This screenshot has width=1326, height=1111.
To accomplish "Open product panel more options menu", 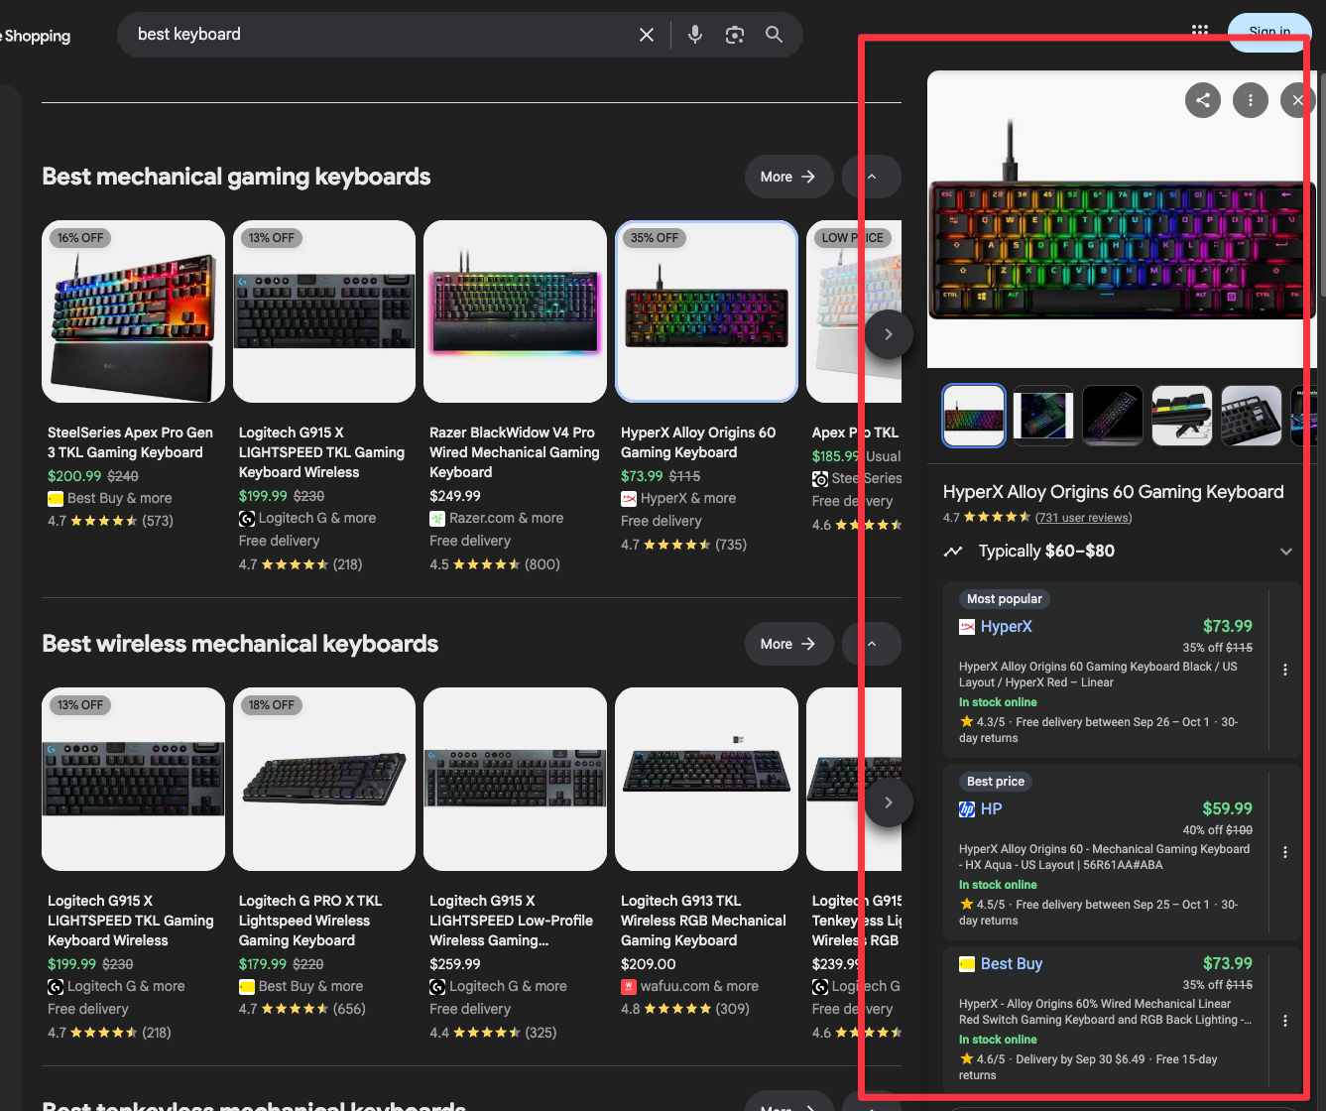I will [1251, 99].
